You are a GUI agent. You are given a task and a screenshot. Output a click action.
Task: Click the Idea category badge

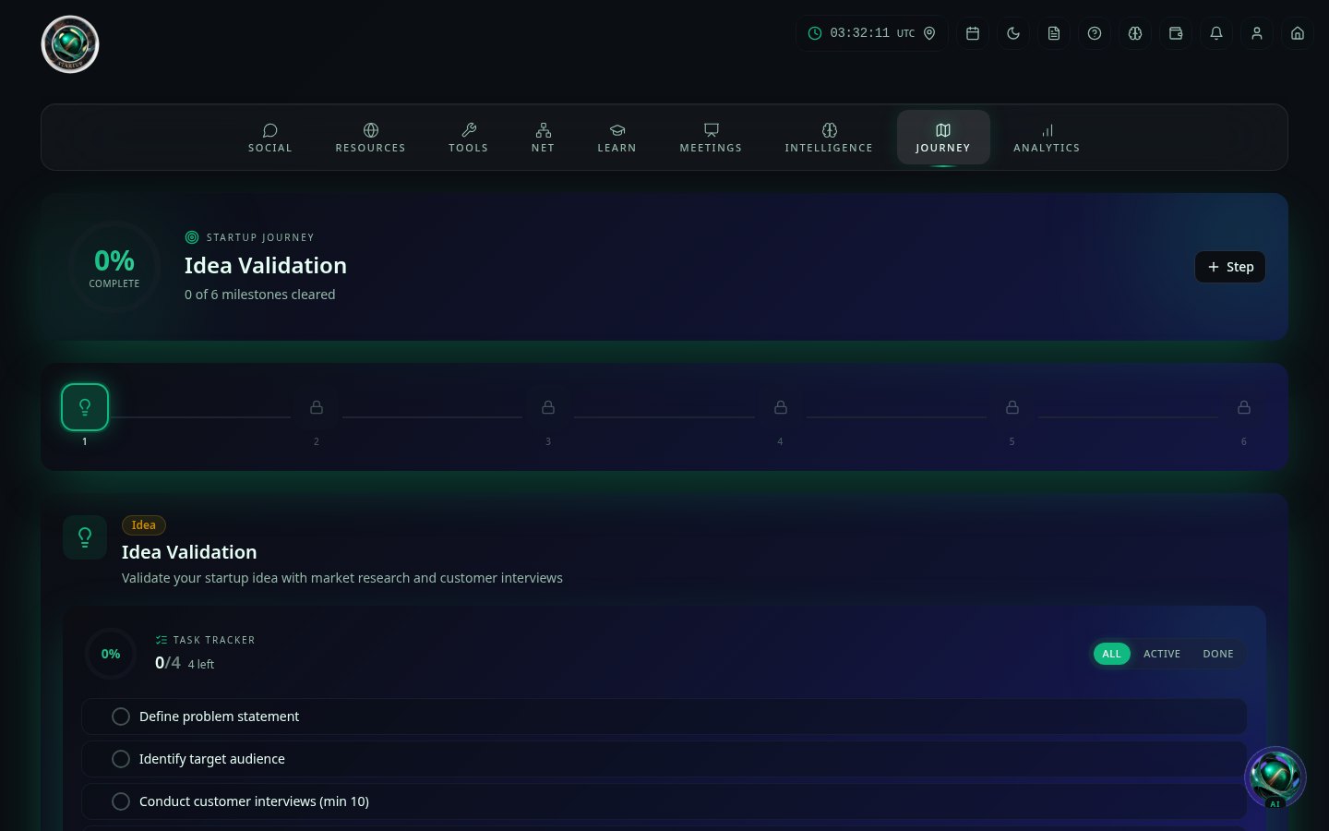point(144,525)
